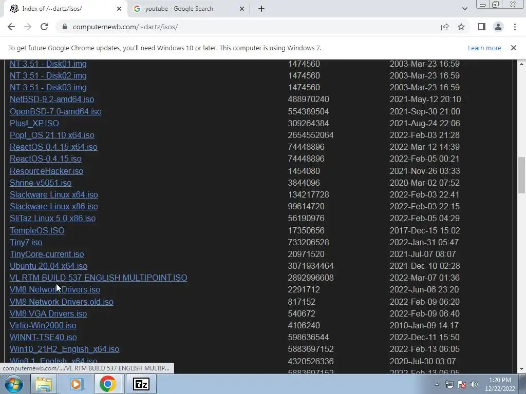Screen dimensions: 526x394
Task: Focus the address bar with computernewb.com URL
Action: [248, 27]
